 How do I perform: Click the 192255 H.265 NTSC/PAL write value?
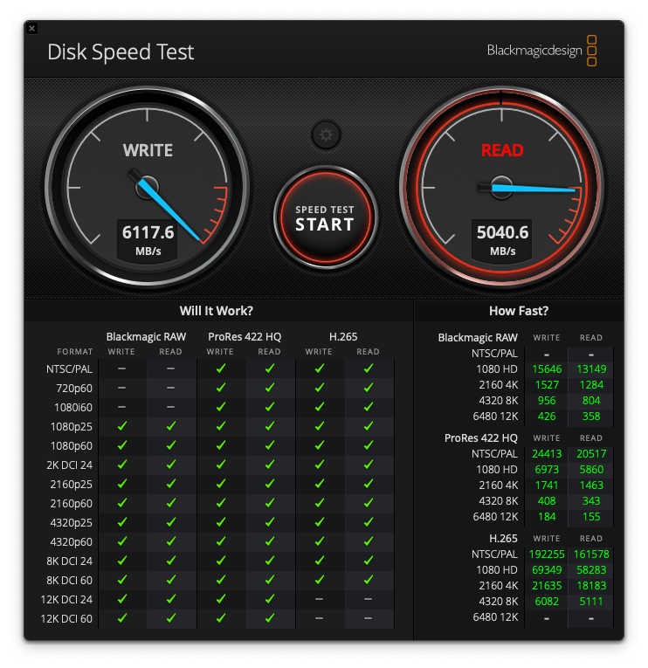(546, 554)
